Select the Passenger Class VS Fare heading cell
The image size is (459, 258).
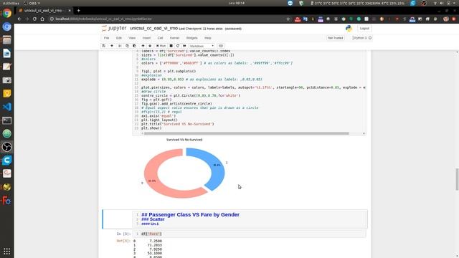pos(235,219)
